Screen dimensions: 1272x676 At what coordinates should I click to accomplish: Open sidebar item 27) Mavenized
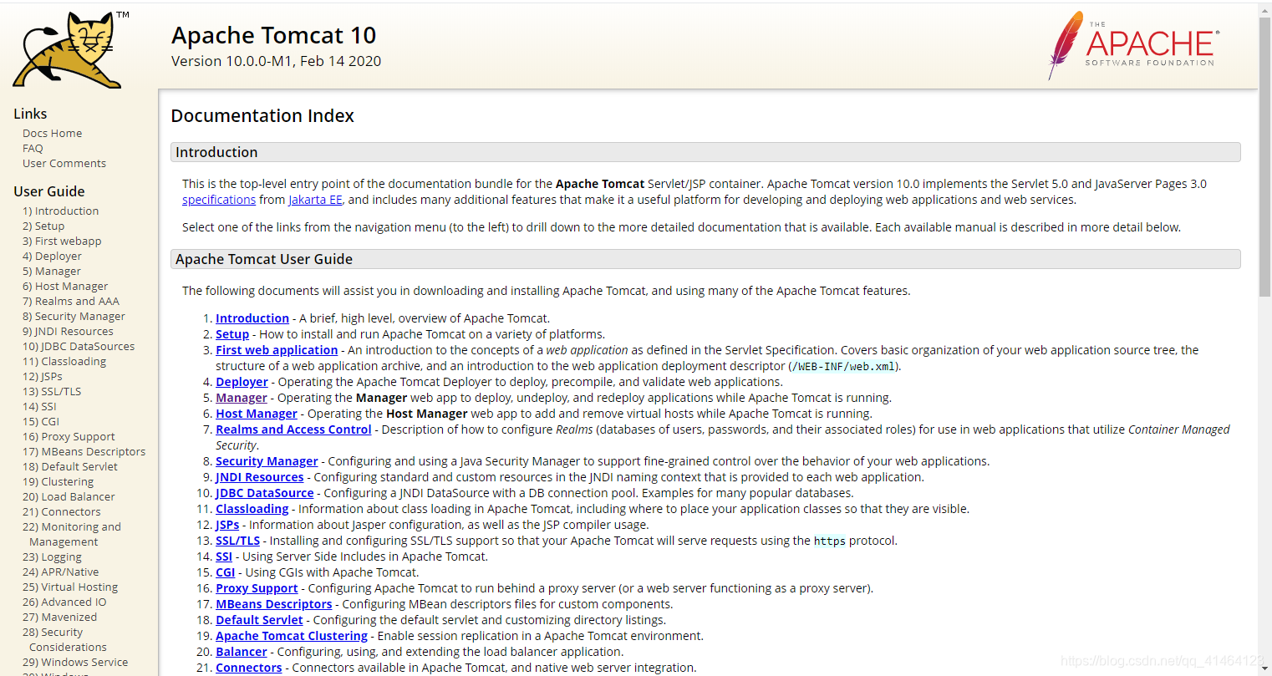point(59,617)
